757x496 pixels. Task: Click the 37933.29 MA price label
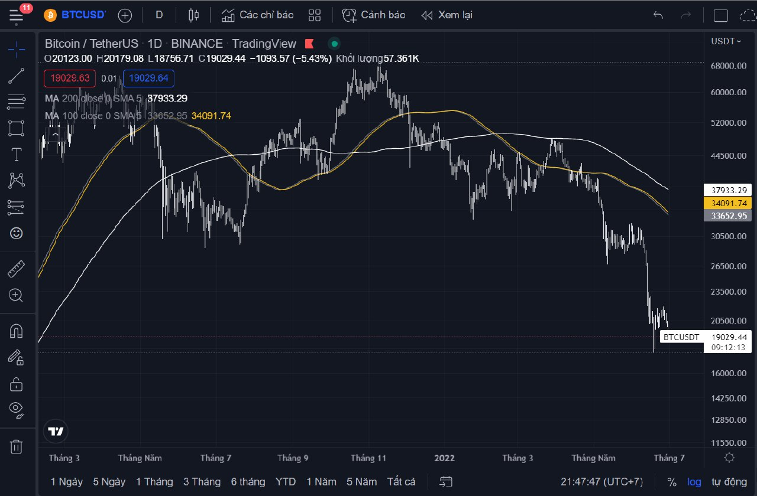(727, 190)
